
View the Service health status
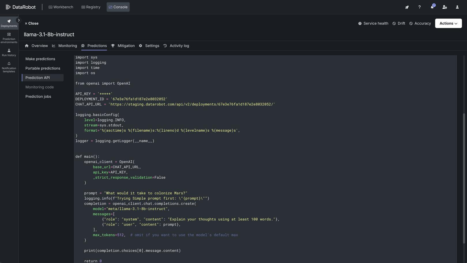pyautogui.click(x=373, y=23)
